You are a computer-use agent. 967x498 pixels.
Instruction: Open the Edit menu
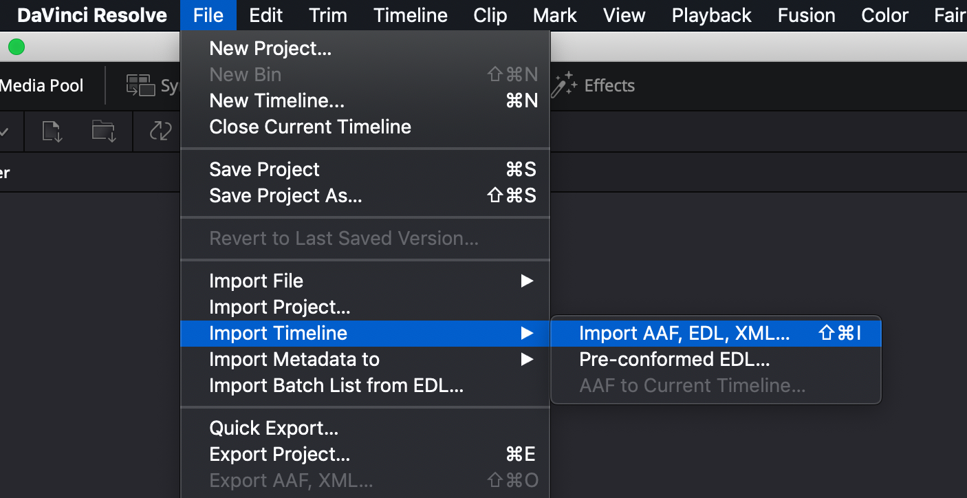pyautogui.click(x=266, y=15)
